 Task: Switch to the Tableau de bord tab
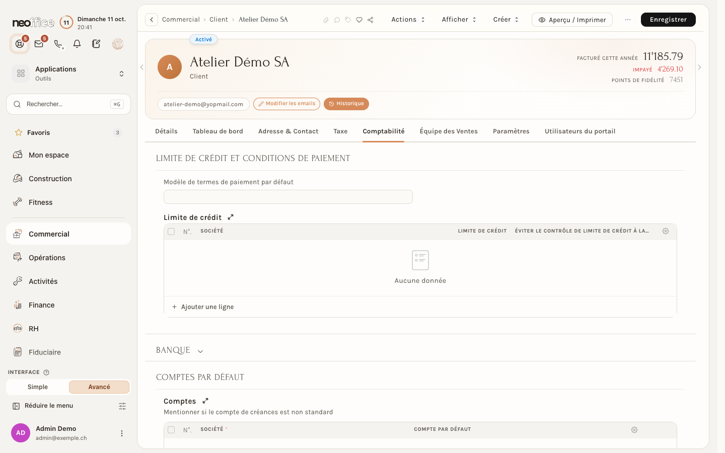click(217, 131)
